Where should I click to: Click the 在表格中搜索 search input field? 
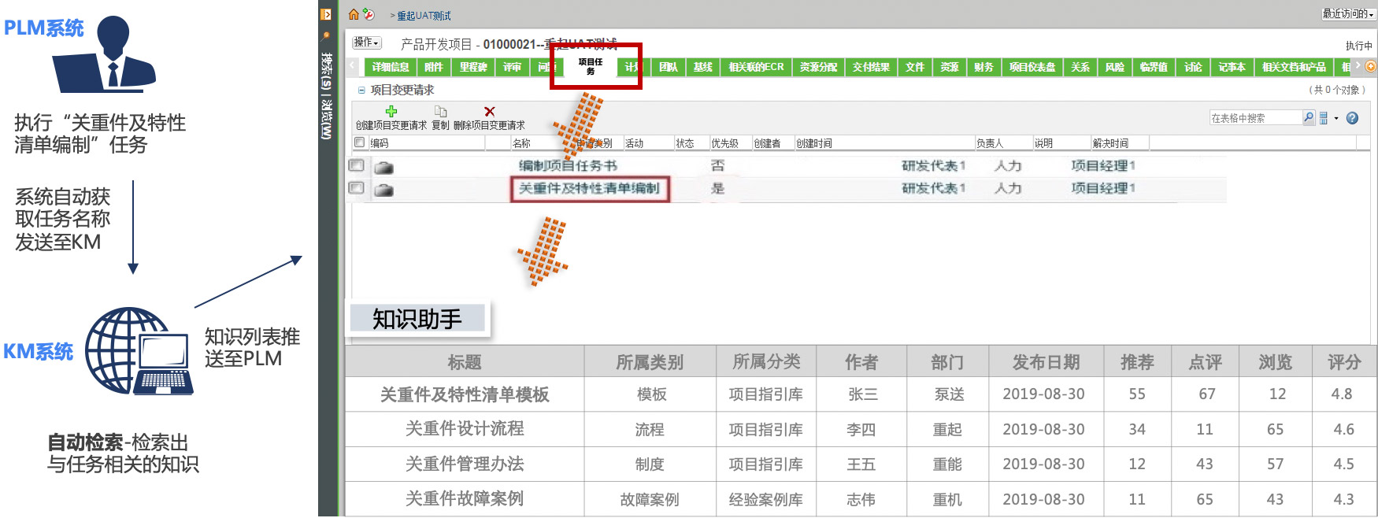coord(1255,118)
